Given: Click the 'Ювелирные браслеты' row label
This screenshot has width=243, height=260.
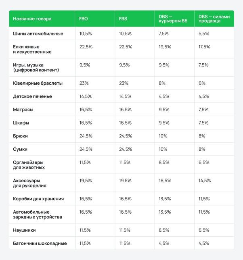Looking at the screenshot, I should pyautogui.click(x=38, y=83).
